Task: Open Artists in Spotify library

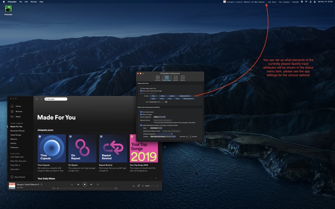Action: [x=13, y=143]
